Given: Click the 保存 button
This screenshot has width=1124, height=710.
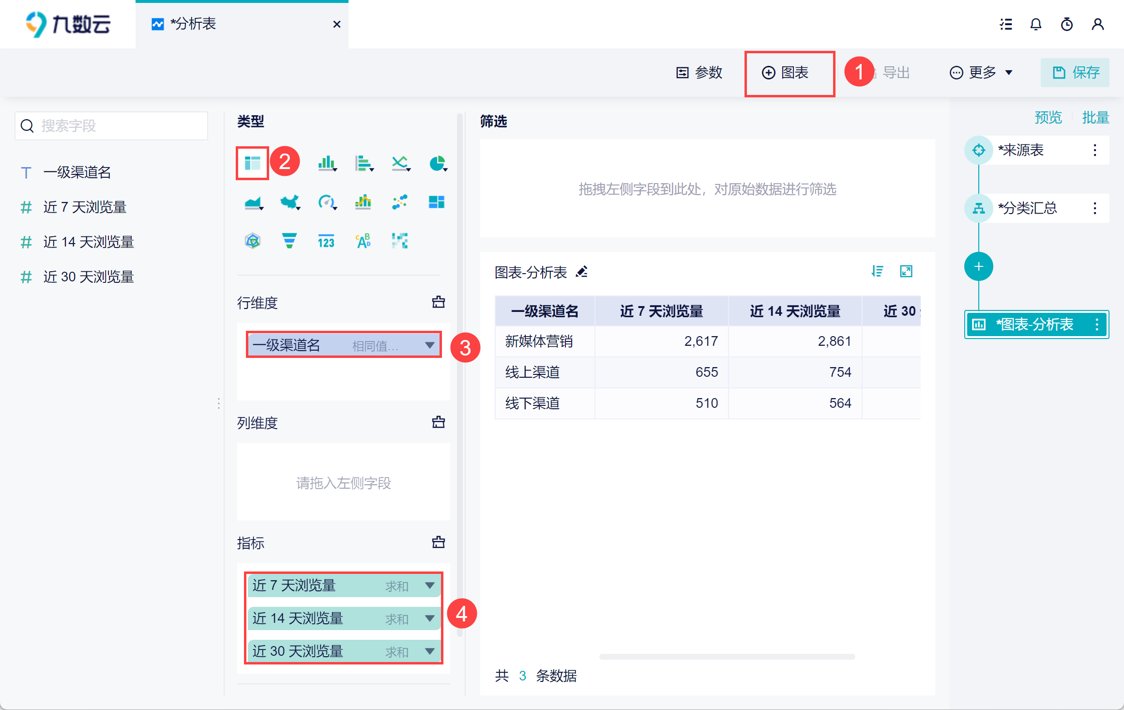Looking at the screenshot, I should (1076, 73).
